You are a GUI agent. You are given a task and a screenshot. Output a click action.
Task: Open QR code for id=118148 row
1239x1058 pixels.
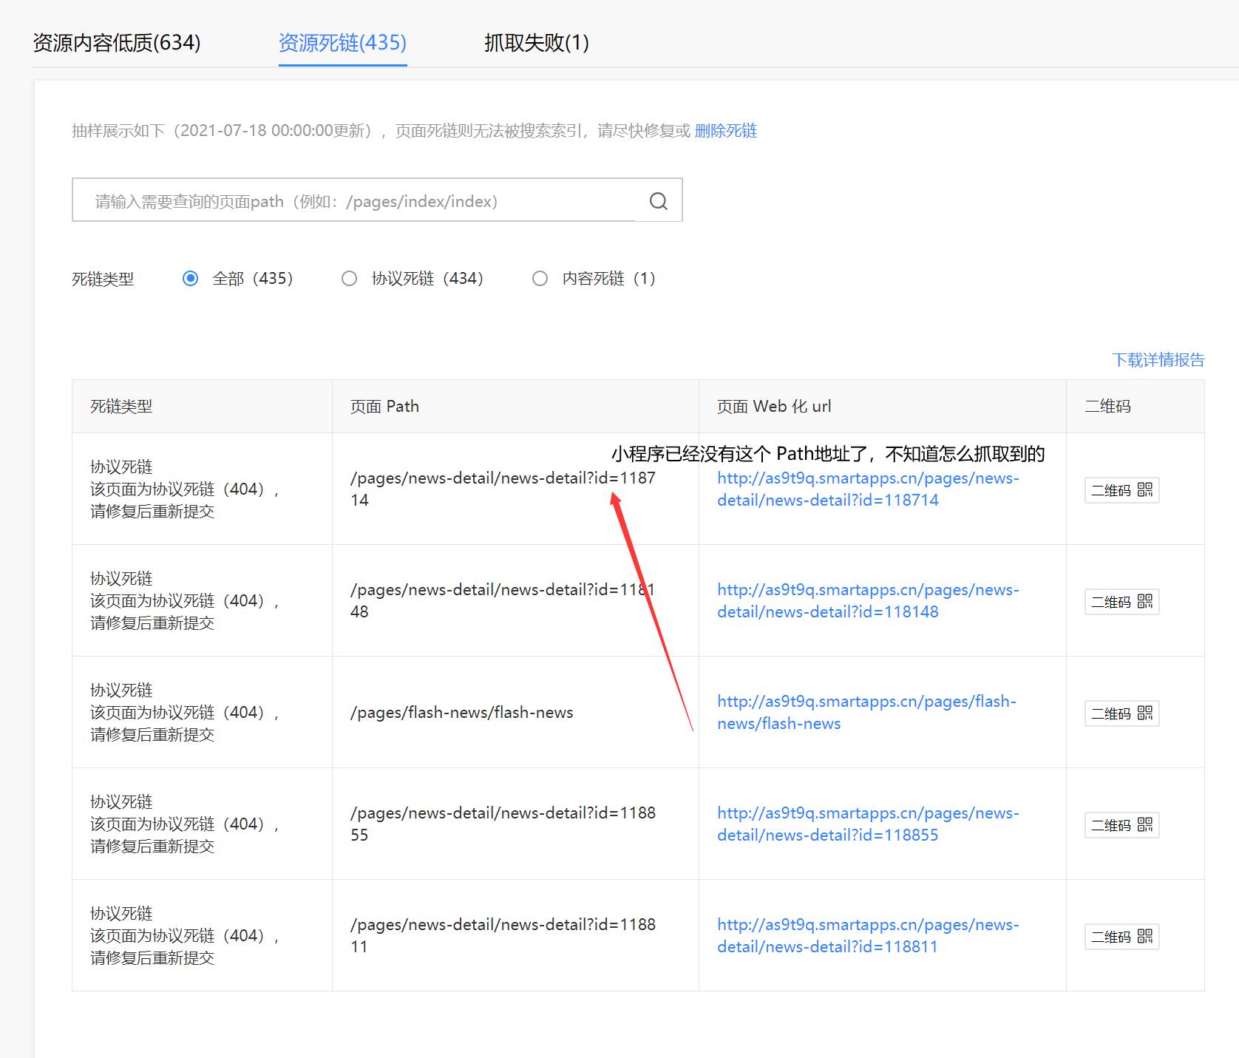(x=1121, y=602)
